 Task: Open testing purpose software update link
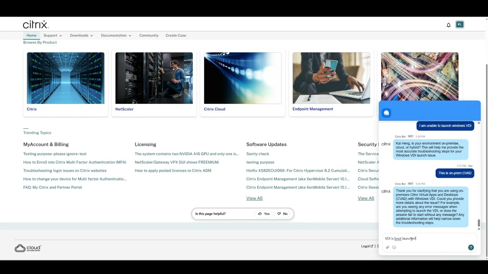(260, 162)
